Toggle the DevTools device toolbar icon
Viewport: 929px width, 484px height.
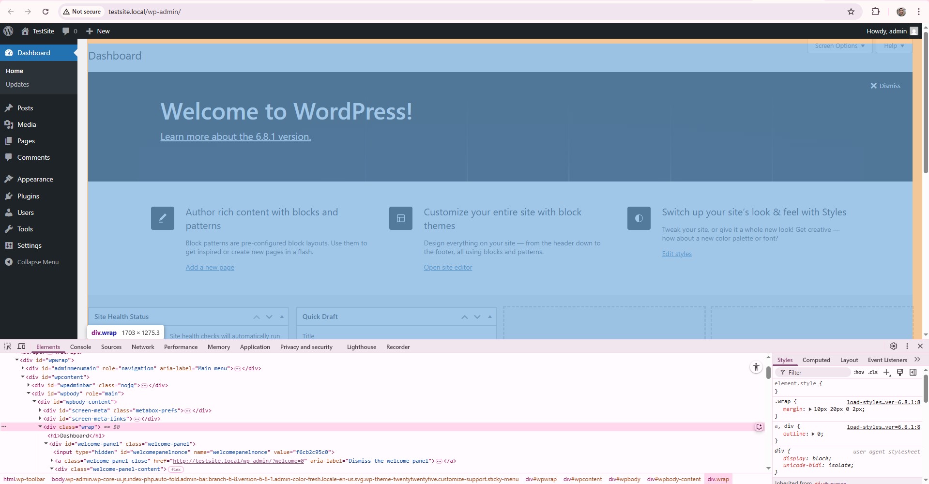[22, 346]
